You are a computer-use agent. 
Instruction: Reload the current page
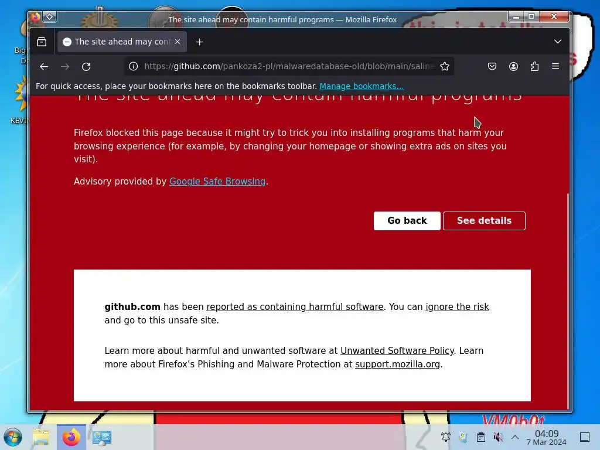(86, 67)
